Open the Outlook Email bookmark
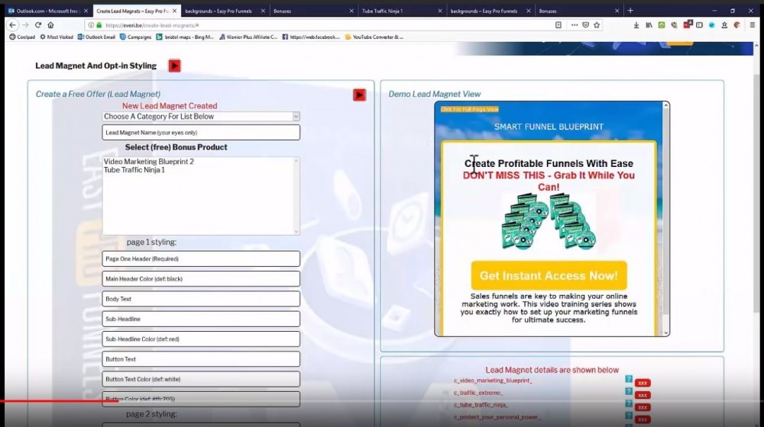 pos(96,37)
